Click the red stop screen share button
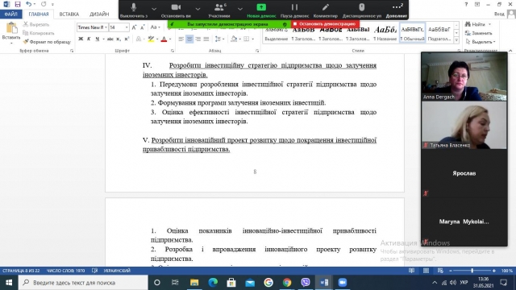This screenshot has height=290, width=516. point(325,23)
